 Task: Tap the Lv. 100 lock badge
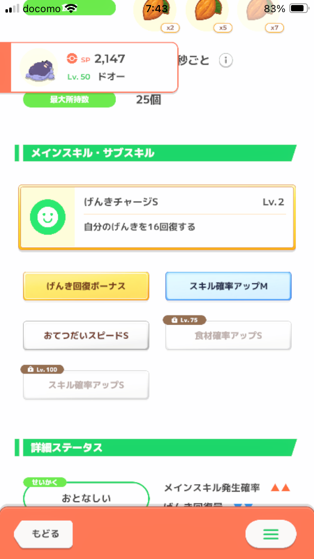(x=42, y=370)
